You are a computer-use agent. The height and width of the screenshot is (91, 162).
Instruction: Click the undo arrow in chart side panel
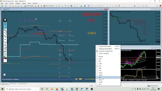(5, 42)
